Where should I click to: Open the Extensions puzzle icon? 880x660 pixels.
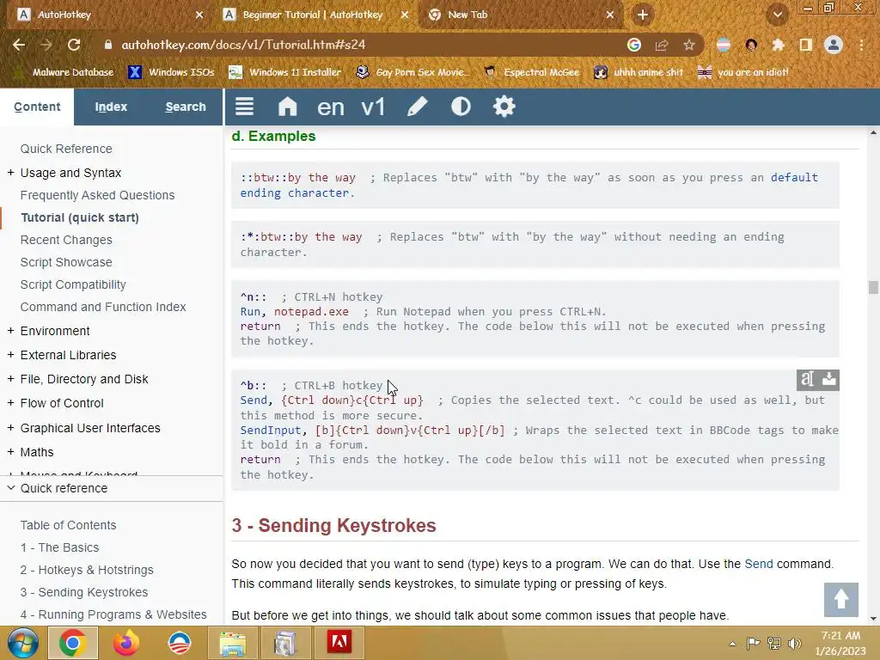(778, 45)
